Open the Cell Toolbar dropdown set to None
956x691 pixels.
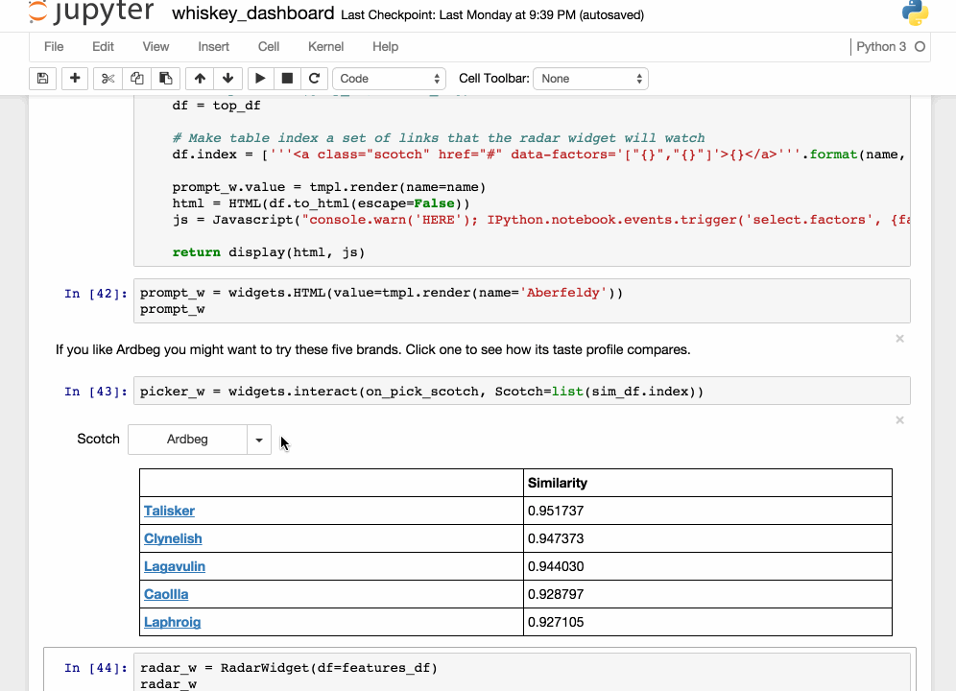coord(590,79)
